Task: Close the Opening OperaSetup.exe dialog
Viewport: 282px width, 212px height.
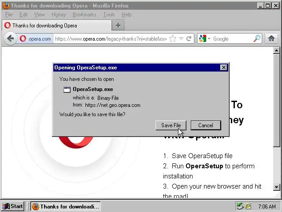Action: [x=223, y=68]
